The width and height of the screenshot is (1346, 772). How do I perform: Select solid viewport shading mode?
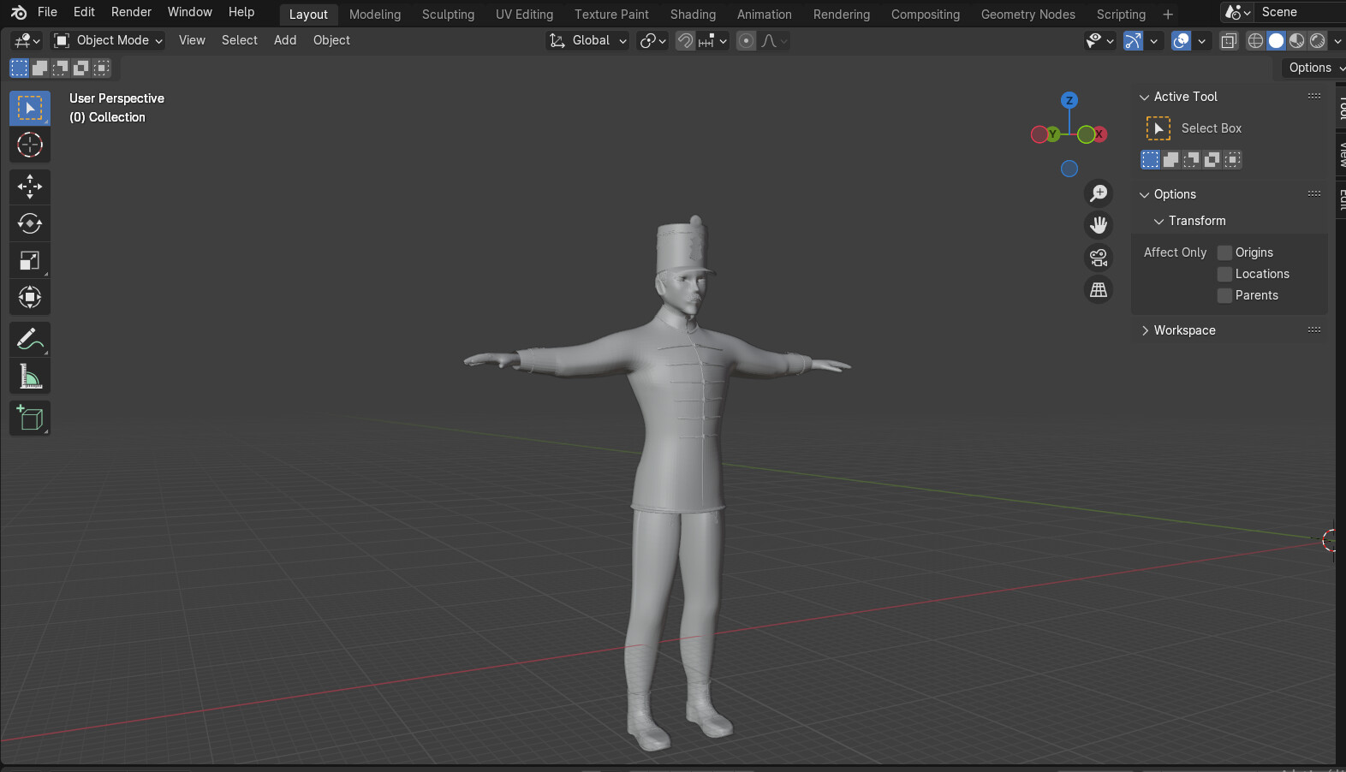[x=1276, y=40]
